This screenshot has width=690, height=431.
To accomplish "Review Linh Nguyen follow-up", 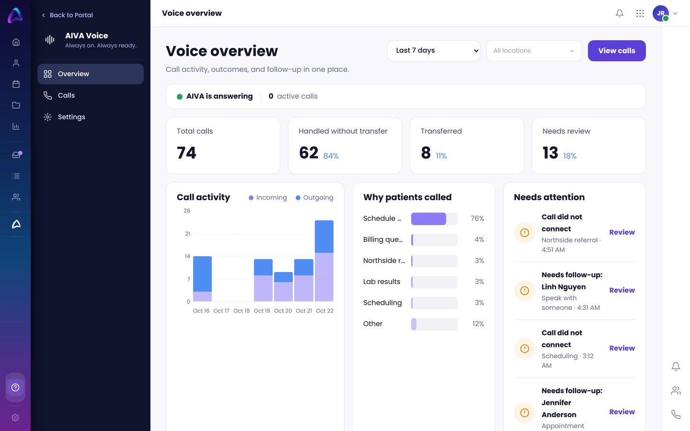I will pyautogui.click(x=622, y=290).
